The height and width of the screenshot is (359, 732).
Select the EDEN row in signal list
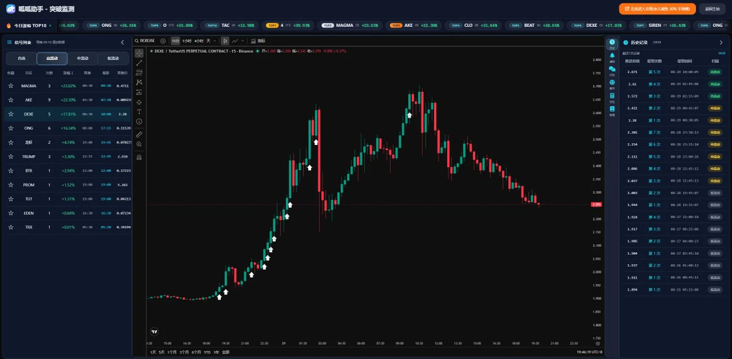[67, 213]
